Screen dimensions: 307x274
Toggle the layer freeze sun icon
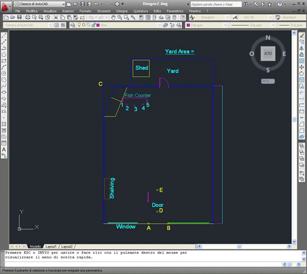(x=84, y=25)
